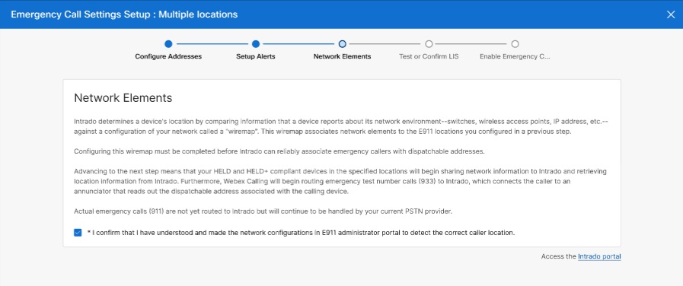
Task: Uncheck the network configurations confirmation checkbox
Action: click(x=78, y=233)
